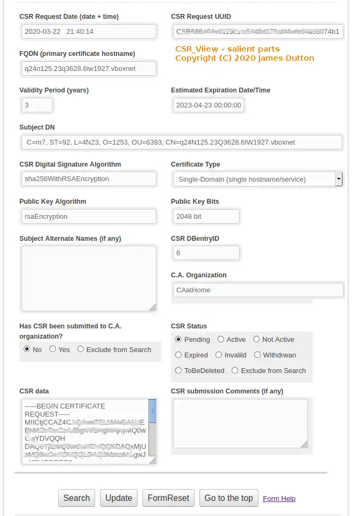Click the Search button
Screen dimensions: 352x516
76,498
